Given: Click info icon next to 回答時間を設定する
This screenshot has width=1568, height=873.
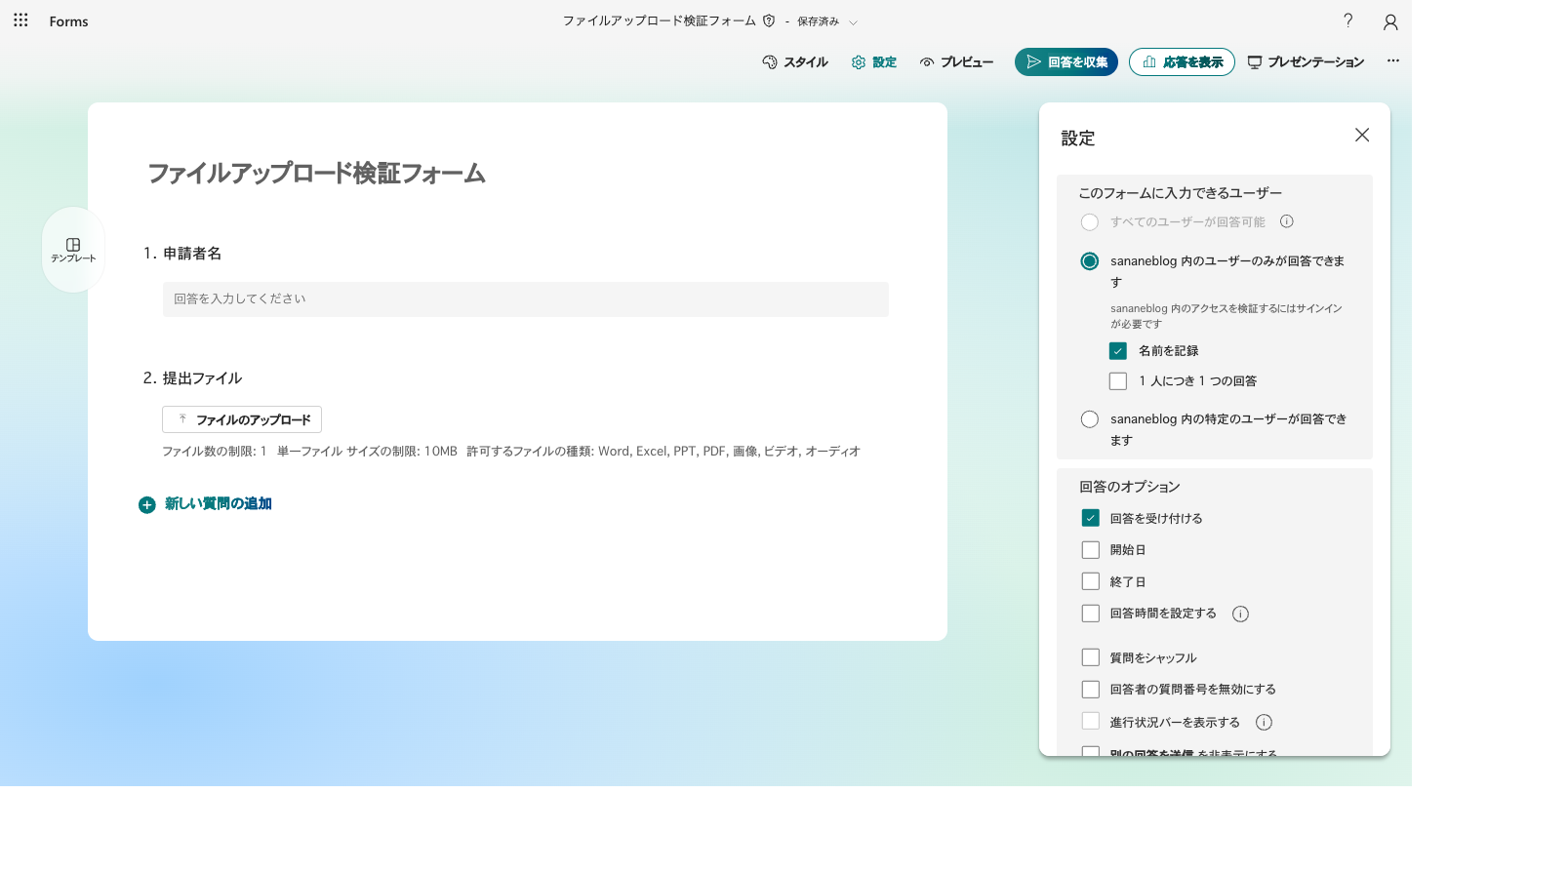Looking at the screenshot, I should [1240, 614].
